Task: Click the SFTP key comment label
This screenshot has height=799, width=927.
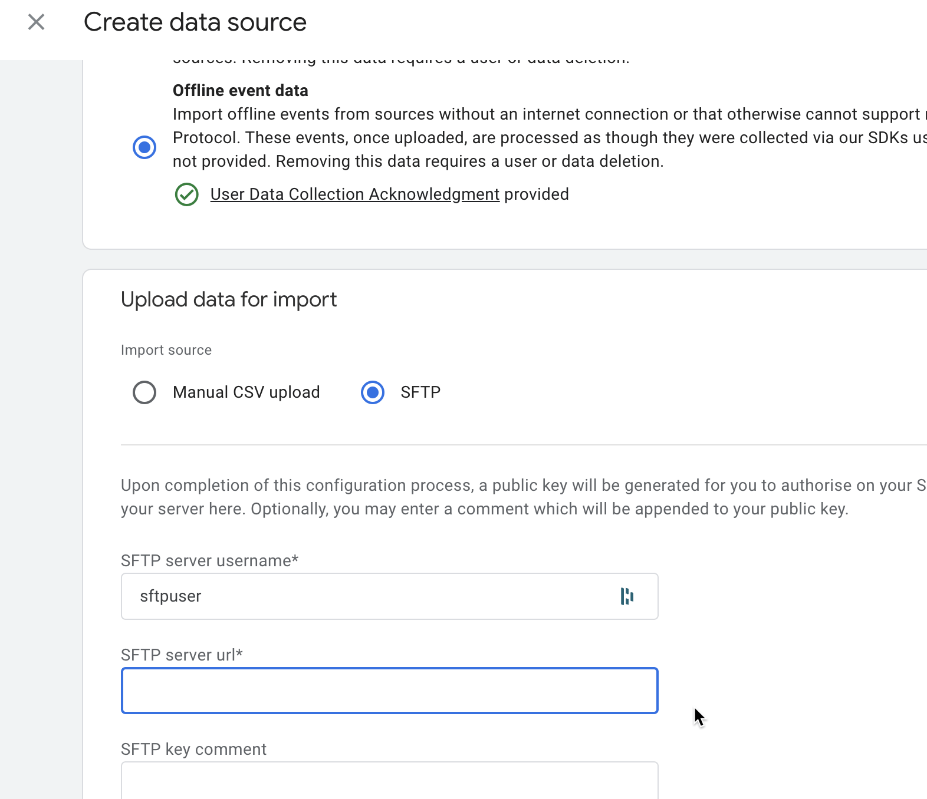Action: [x=193, y=750]
